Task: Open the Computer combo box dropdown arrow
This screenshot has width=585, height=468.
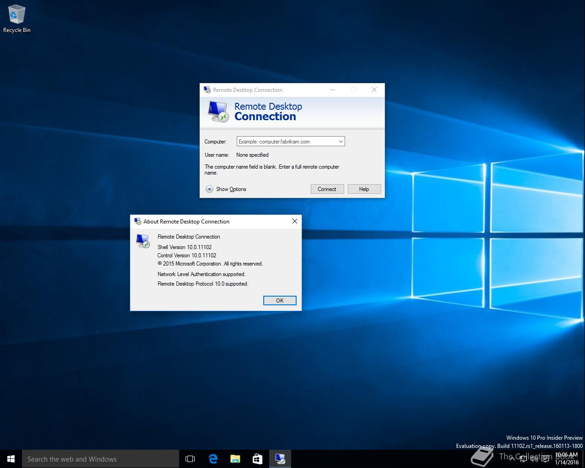Action: [340, 142]
